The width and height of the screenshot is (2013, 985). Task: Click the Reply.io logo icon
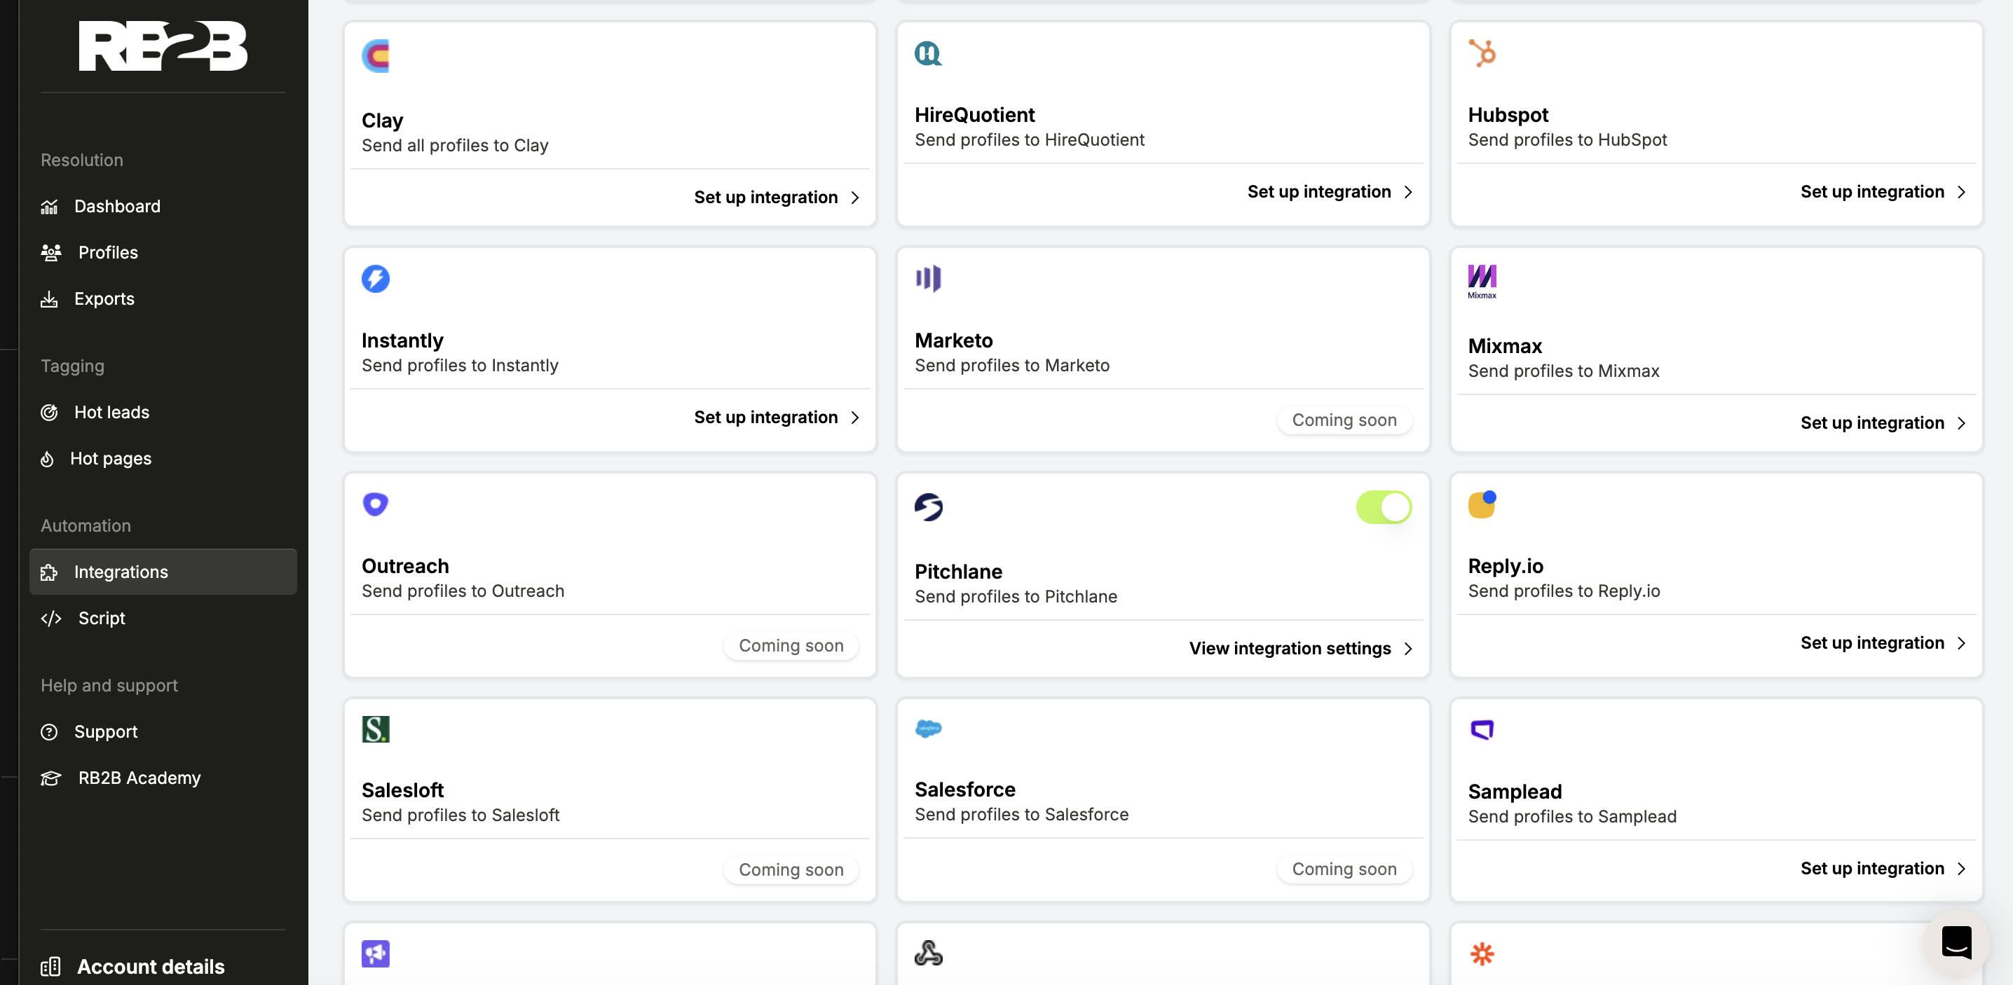[x=1482, y=504]
